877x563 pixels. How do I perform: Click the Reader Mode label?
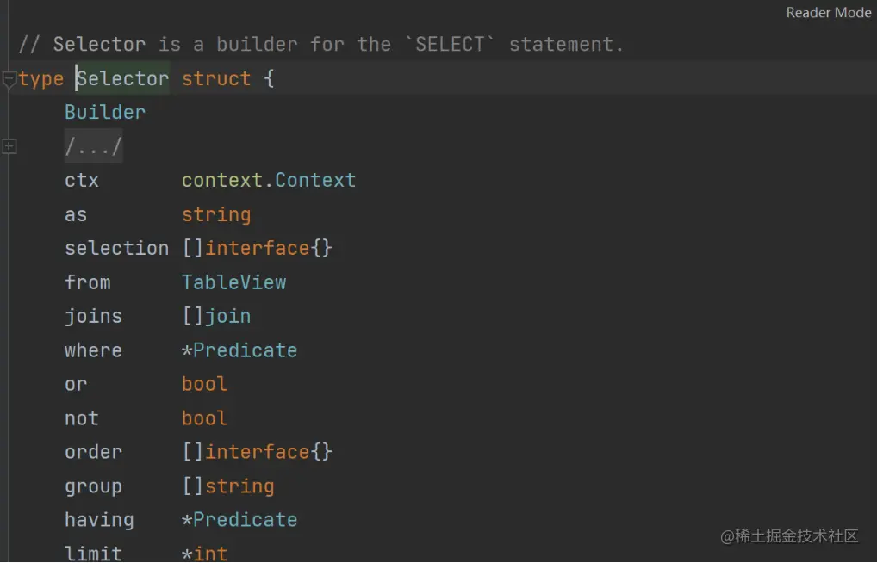point(828,13)
